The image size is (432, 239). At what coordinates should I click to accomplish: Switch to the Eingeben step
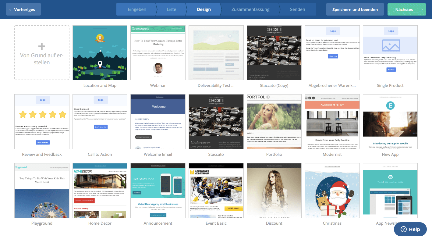coord(137,9)
